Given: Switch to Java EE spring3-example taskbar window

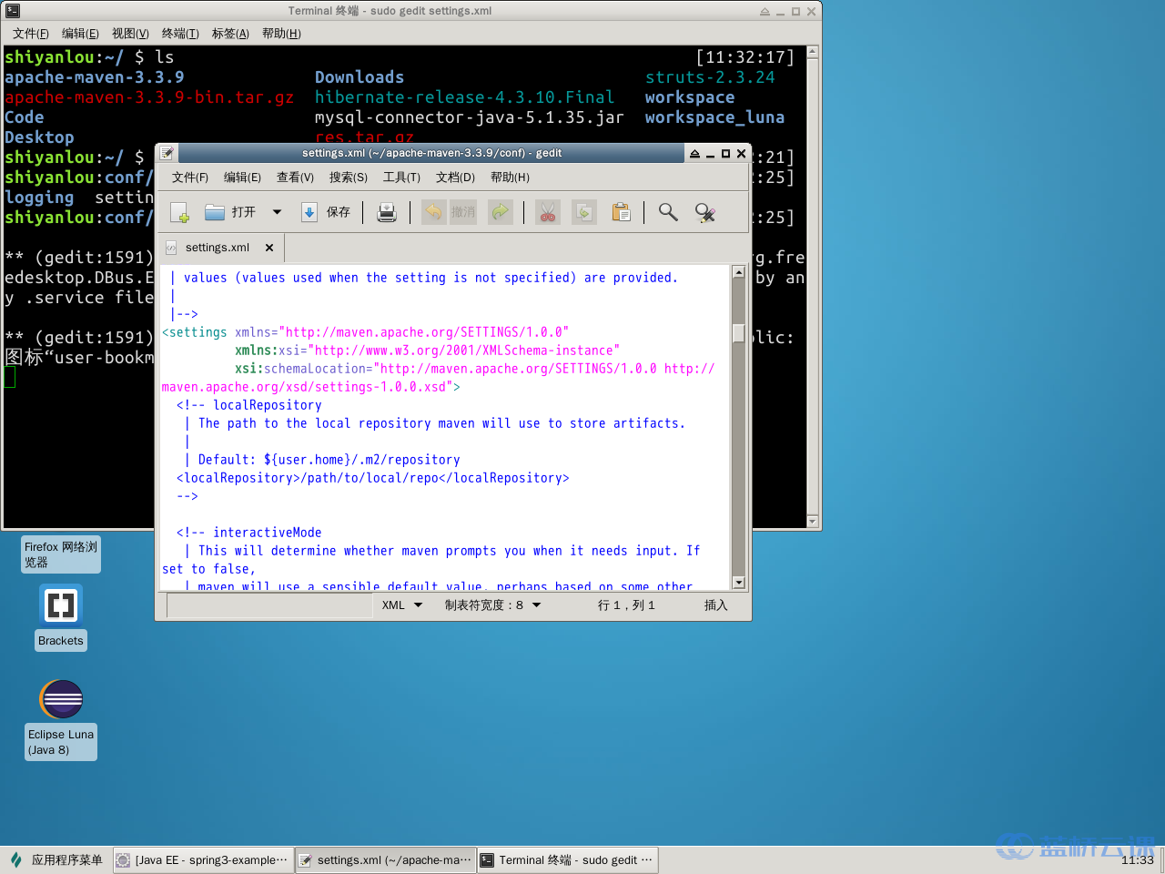Looking at the screenshot, I should 204,859.
